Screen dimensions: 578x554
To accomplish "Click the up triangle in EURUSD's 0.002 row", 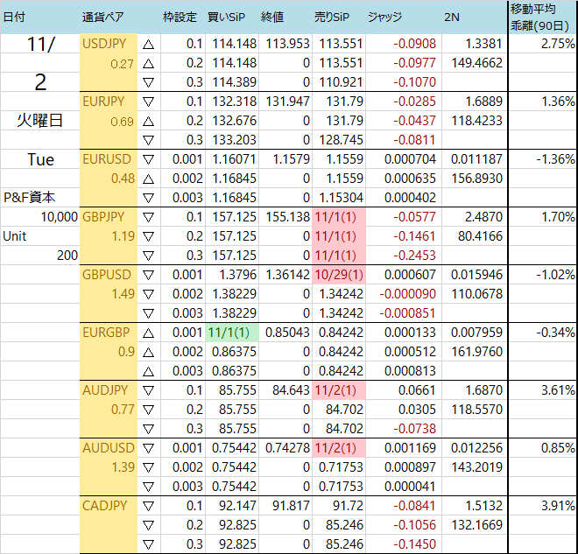I will coord(149,179).
